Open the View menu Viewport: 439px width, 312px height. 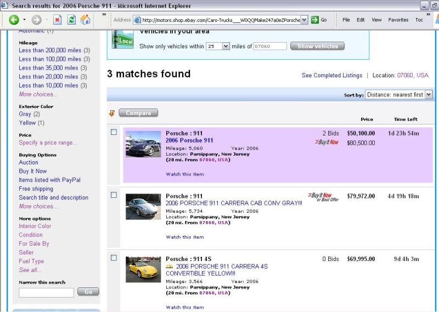[x=376, y=20]
